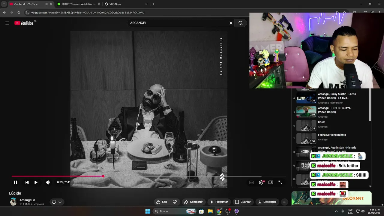Click the Preguntar button
Viewport: 384px width, 216px height.
point(219,202)
